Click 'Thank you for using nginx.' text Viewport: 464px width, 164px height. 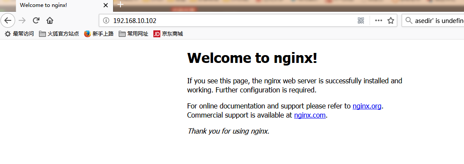point(228,131)
